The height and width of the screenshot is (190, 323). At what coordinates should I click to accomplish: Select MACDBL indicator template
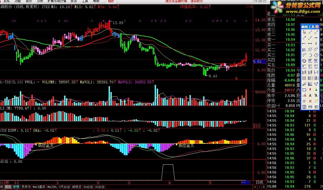click(x=52, y=187)
